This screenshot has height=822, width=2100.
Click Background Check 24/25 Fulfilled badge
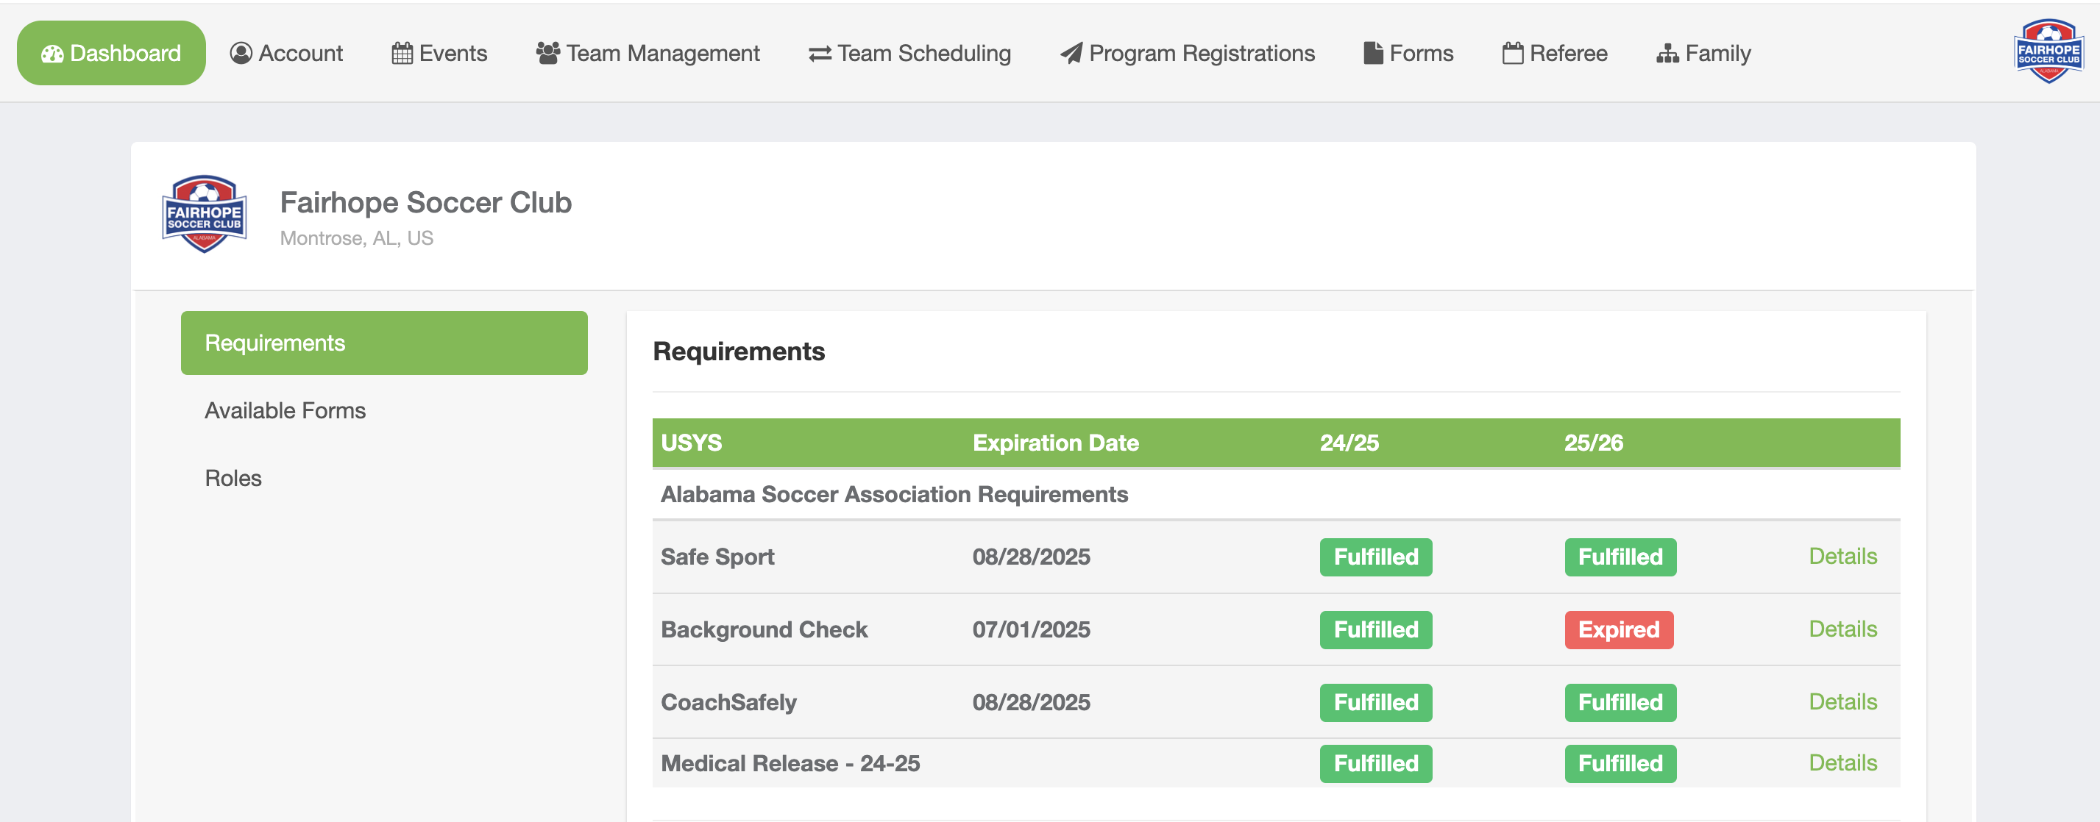(x=1375, y=630)
